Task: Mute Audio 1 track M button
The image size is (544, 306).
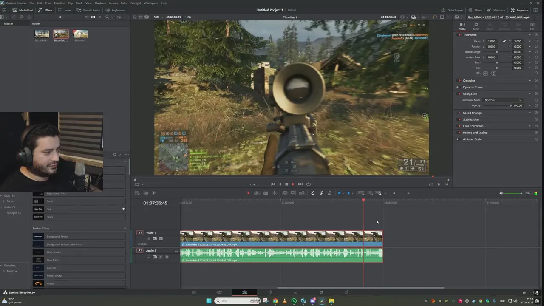Action: click(x=167, y=257)
